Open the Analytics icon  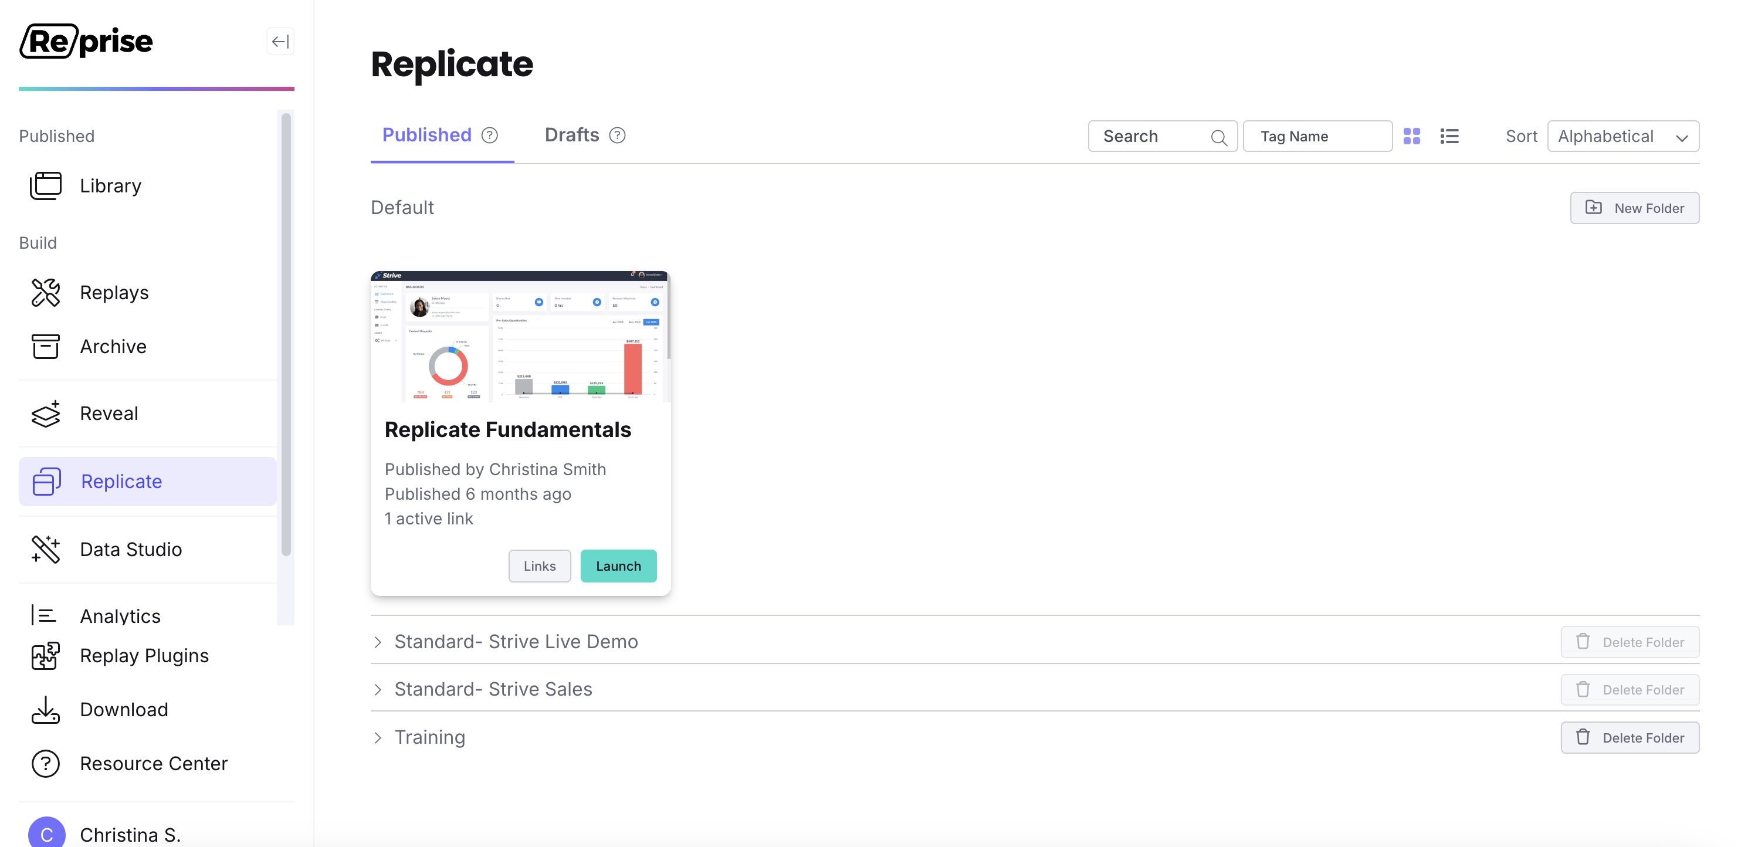44,615
